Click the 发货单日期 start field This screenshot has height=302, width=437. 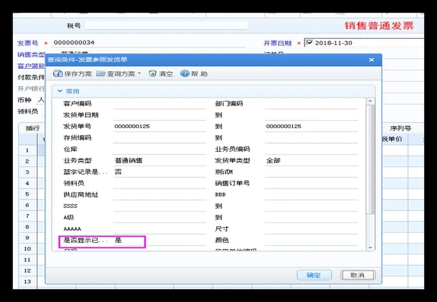[160, 115]
